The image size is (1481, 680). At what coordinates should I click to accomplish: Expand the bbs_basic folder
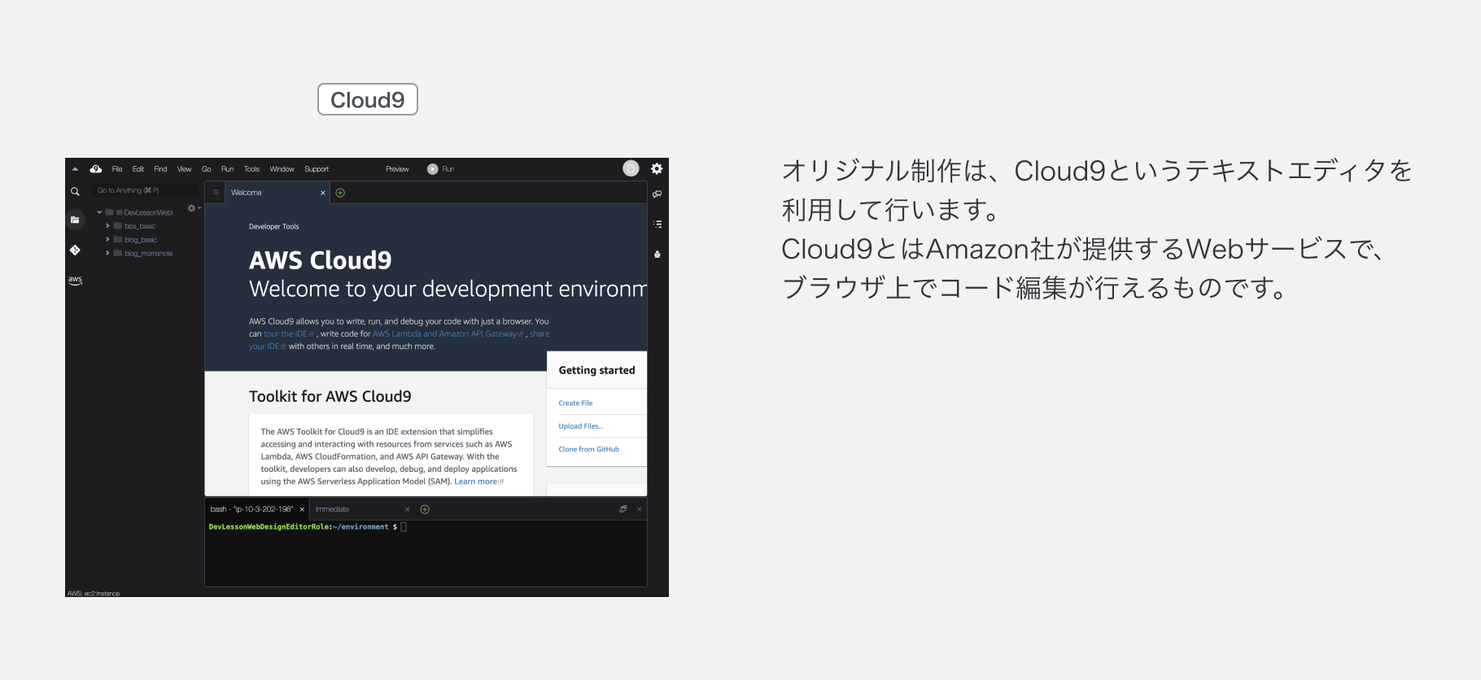pyautogui.click(x=107, y=226)
